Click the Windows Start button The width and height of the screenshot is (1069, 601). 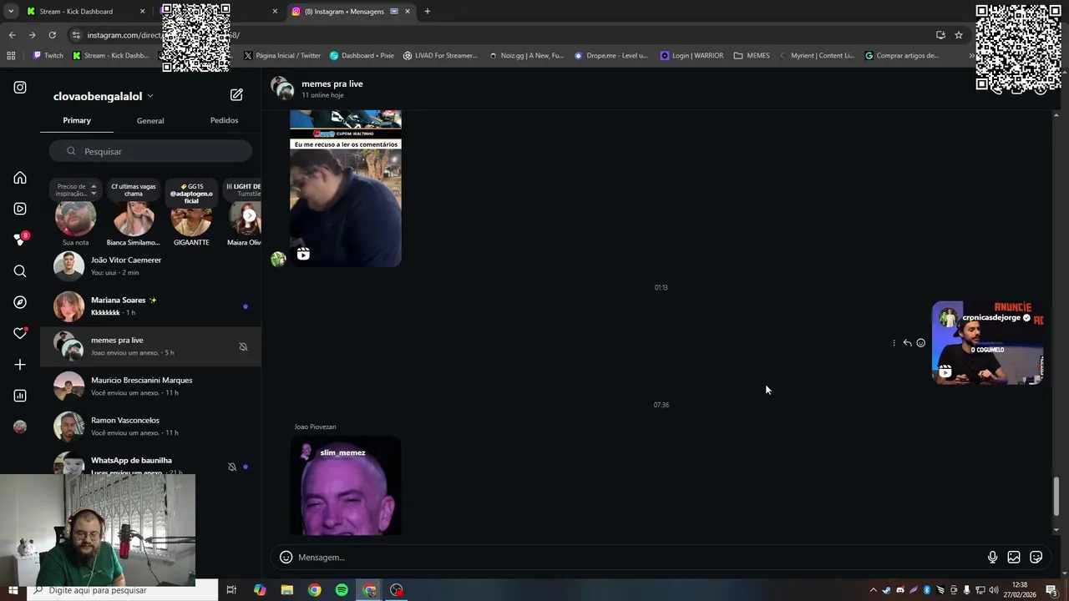pyautogui.click(x=13, y=590)
